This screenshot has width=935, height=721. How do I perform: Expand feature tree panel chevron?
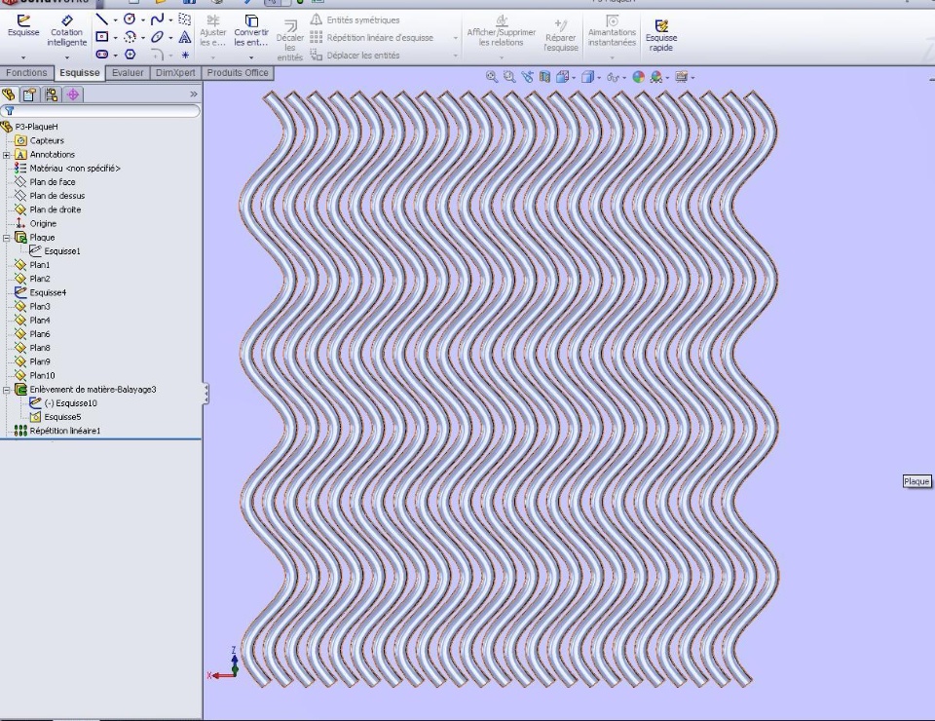point(193,95)
